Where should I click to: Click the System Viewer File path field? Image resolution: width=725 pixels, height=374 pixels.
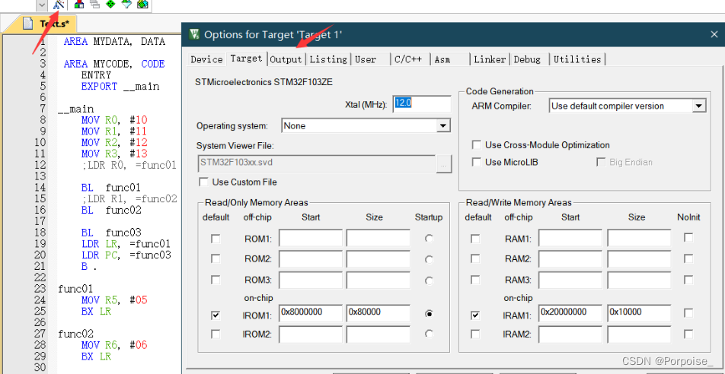(x=316, y=163)
